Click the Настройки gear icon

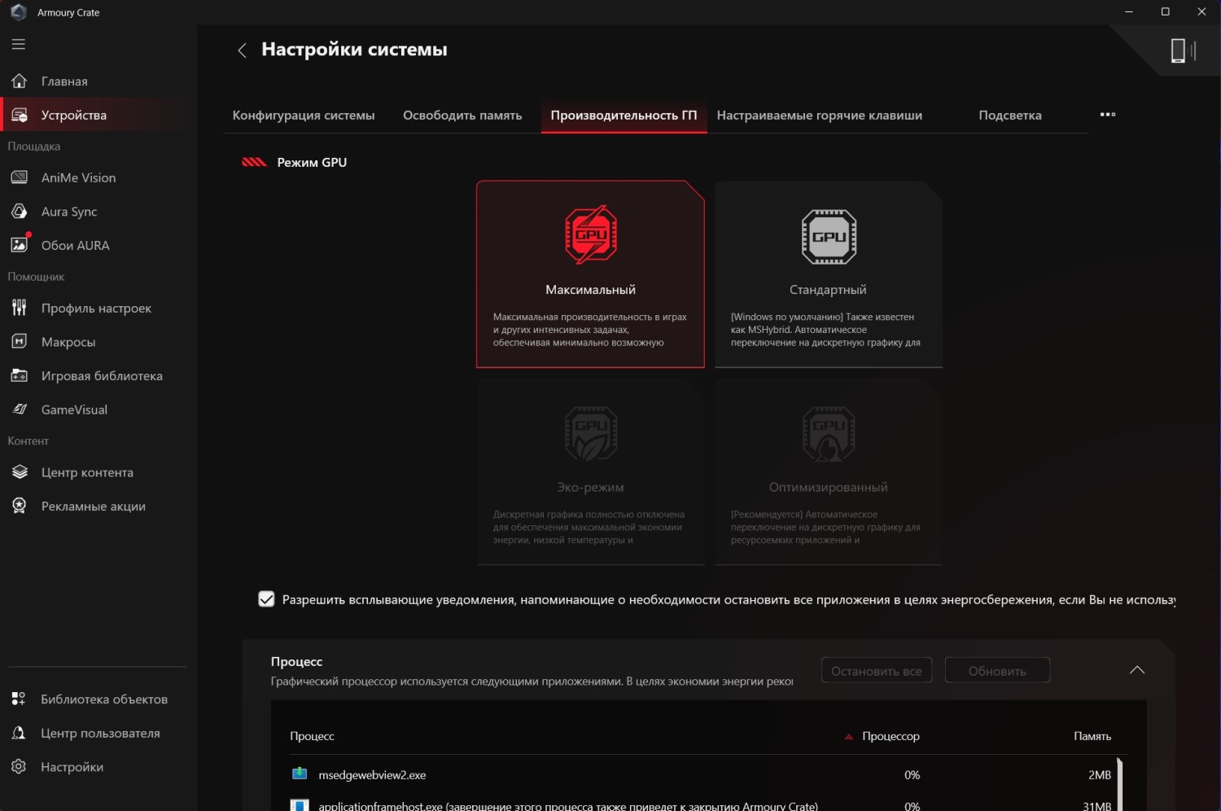[19, 766]
